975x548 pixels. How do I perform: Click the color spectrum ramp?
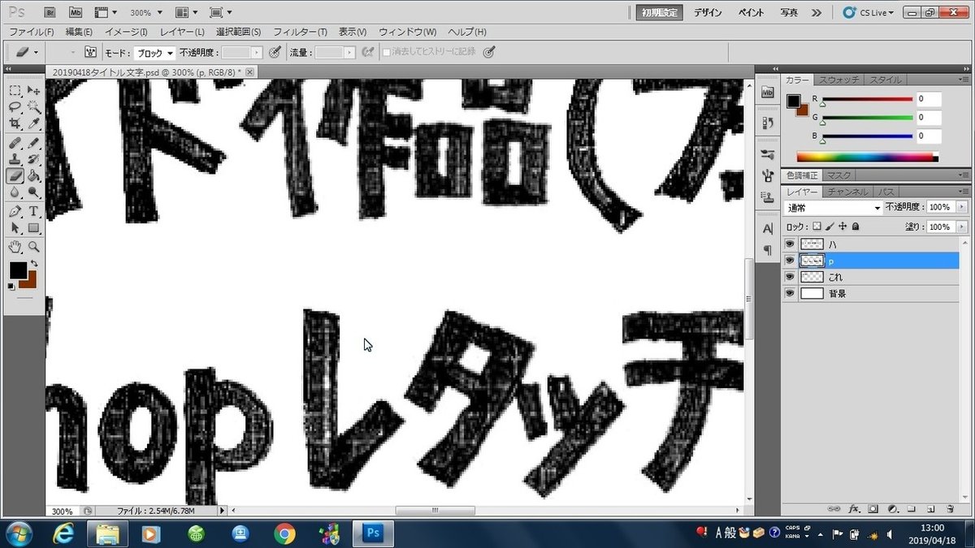click(x=867, y=157)
